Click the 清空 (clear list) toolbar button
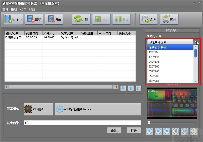Screen dimensions: 203x142 [x=54, y=19]
